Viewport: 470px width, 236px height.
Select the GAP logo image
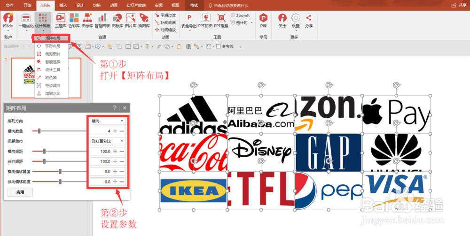click(328, 152)
